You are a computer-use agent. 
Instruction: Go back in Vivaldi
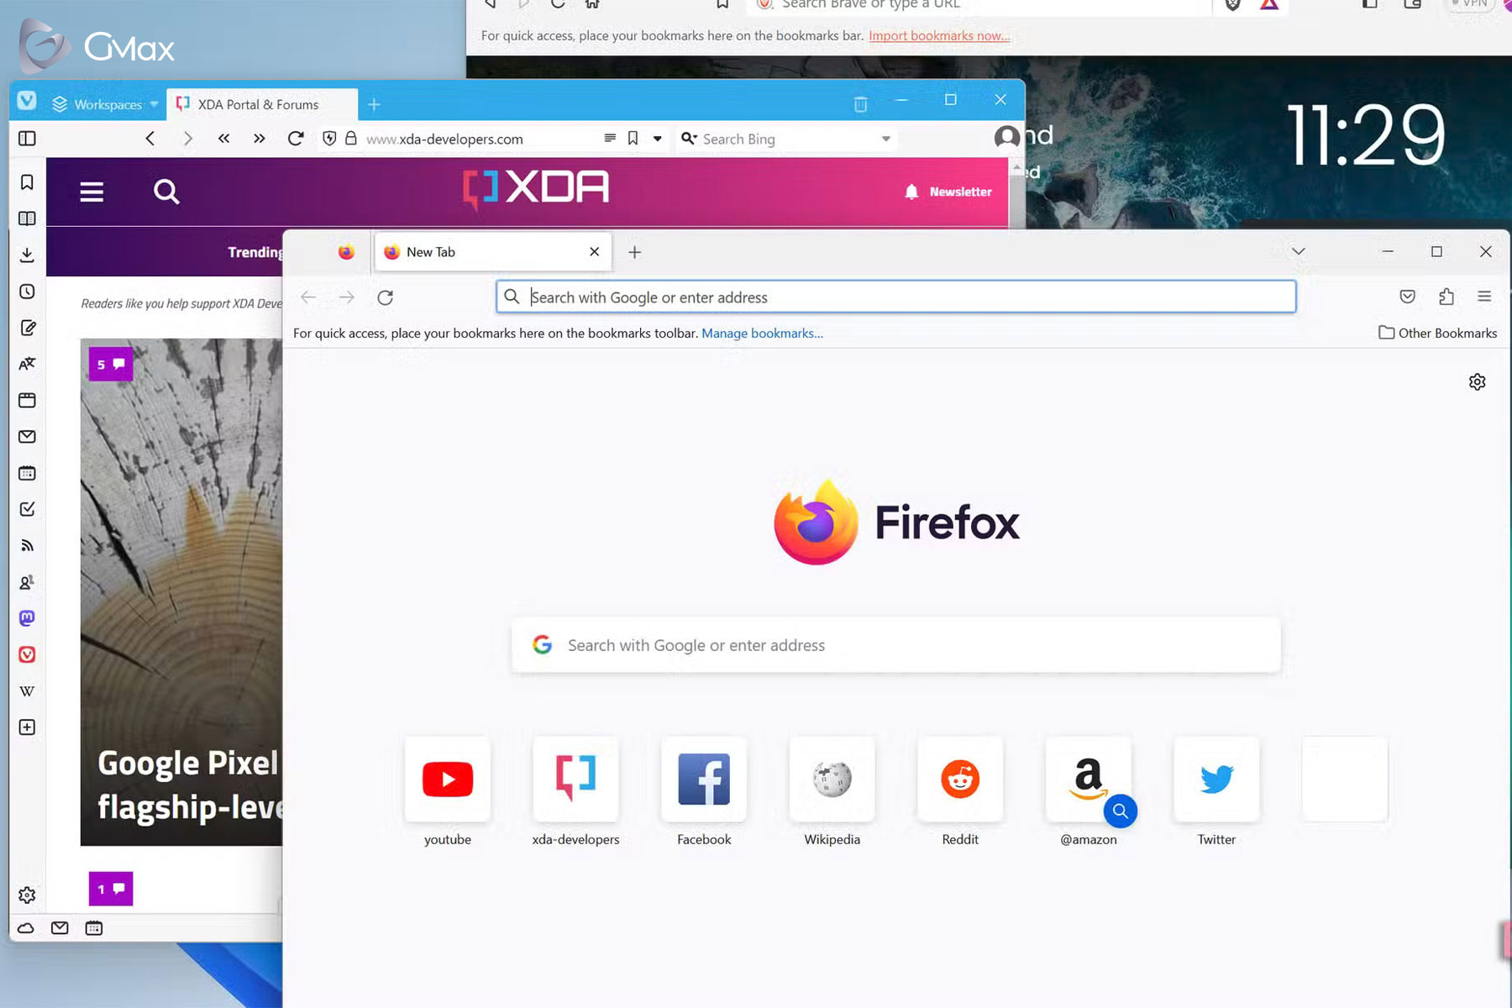[150, 139]
